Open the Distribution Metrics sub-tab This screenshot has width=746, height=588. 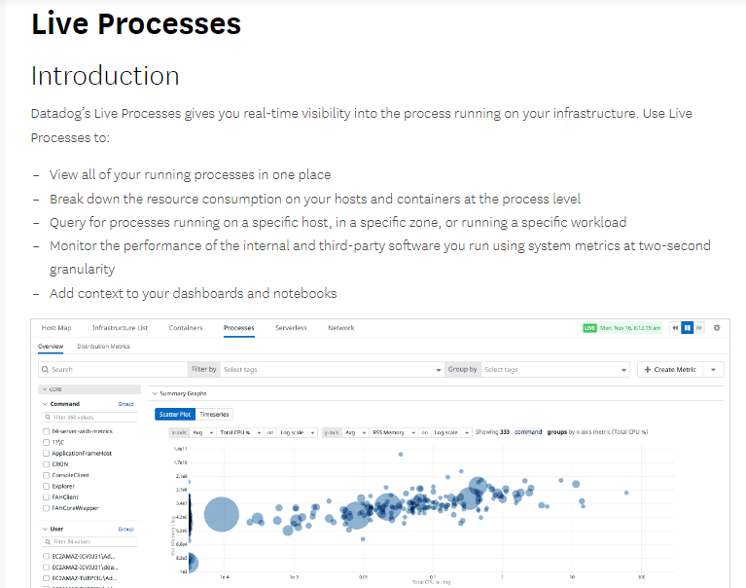103,347
